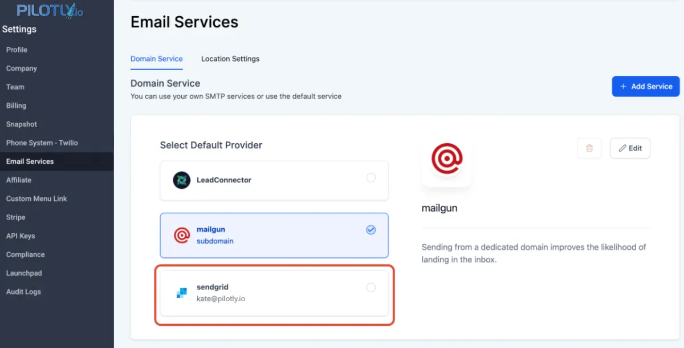Go to the Compliance section

(26, 254)
